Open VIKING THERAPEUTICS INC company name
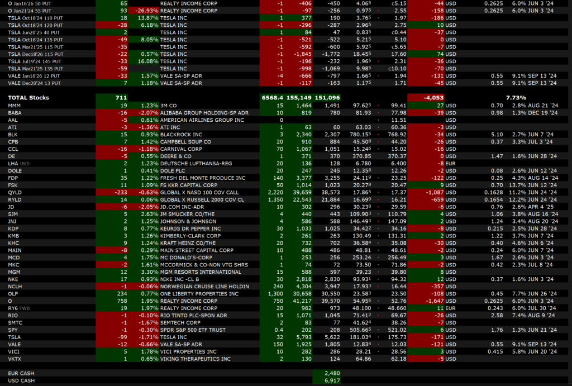Viewport: 572px width, 386px height. pos(196,358)
